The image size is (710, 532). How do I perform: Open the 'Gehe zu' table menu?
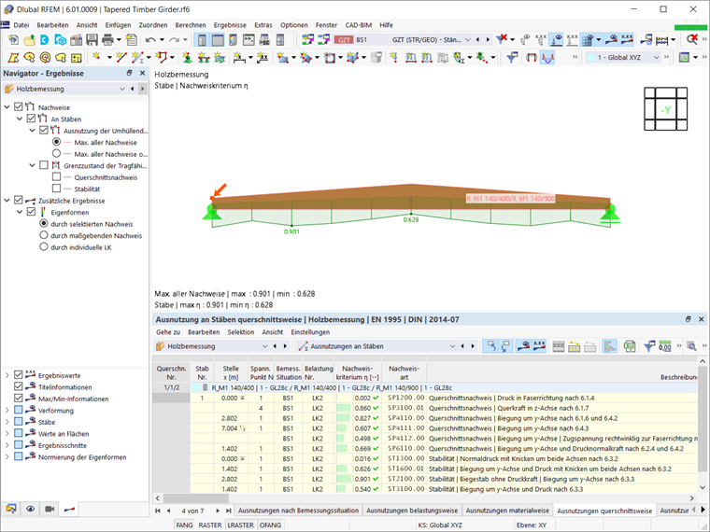[168, 332]
